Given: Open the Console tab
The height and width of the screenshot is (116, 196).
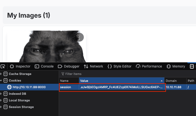Looking at the screenshot, I should pyautogui.click(x=44, y=66).
